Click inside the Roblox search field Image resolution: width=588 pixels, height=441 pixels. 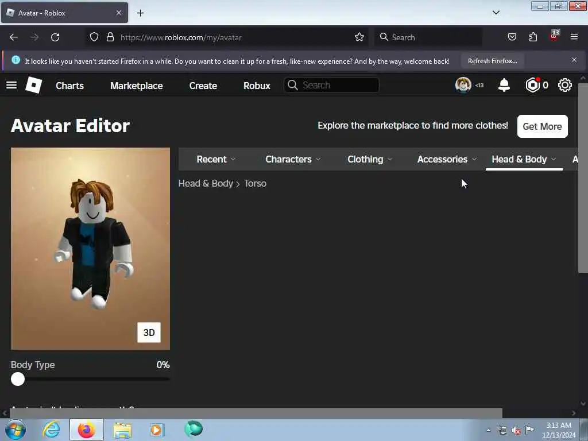[x=331, y=85]
